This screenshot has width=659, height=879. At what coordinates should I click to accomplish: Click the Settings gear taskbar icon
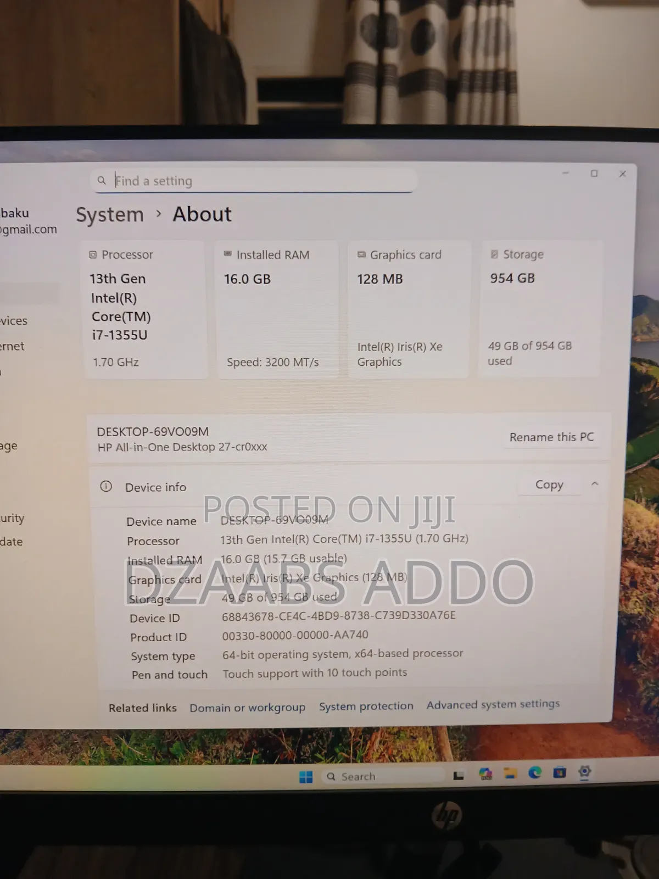click(584, 772)
